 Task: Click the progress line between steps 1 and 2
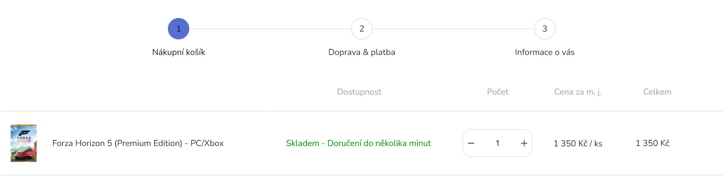pyautogui.click(x=270, y=29)
